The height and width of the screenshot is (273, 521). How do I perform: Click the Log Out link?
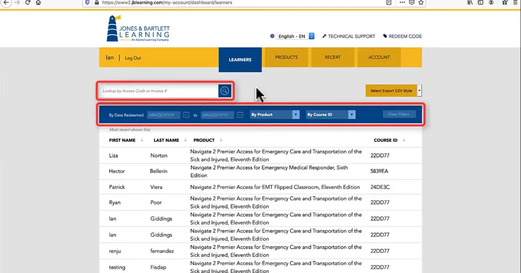pyautogui.click(x=133, y=58)
